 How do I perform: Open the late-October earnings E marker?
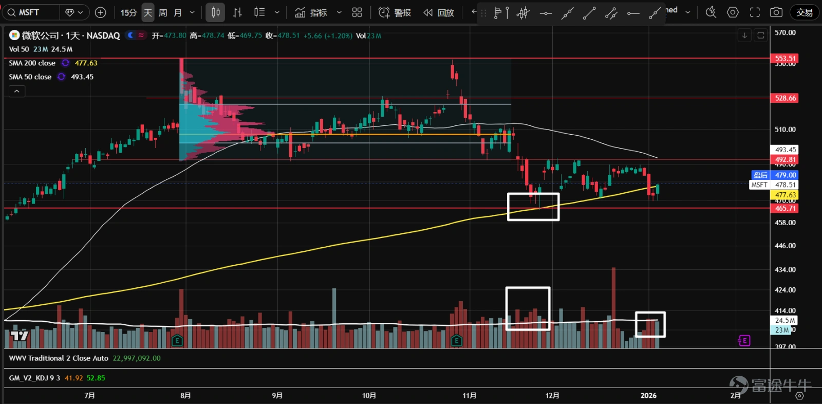(x=456, y=340)
